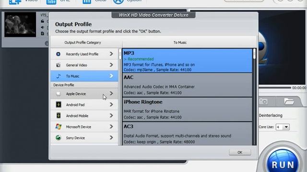
Task: Click the category list scrollbar handle
Action: point(120,54)
